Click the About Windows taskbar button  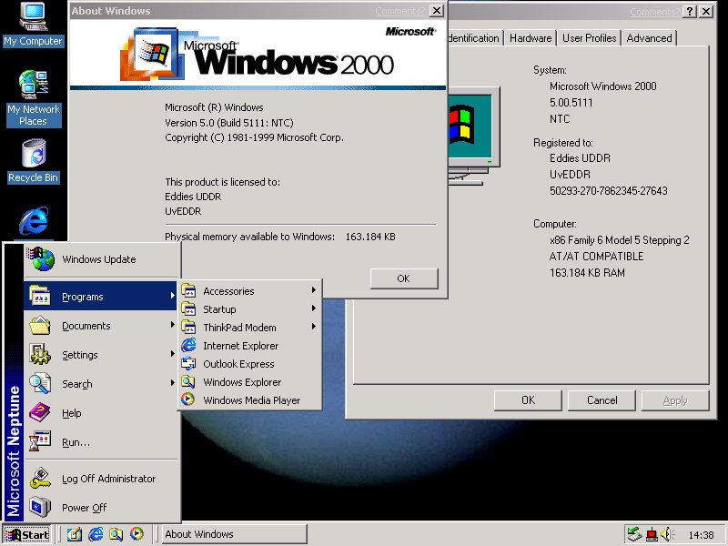click(233, 534)
